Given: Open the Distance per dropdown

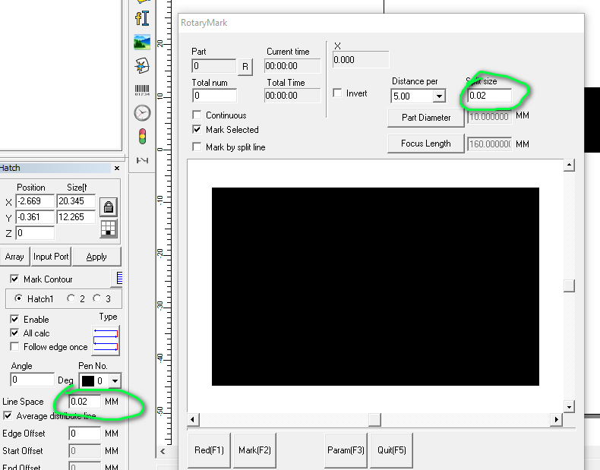Looking at the screenshot, I should [438, 96].
